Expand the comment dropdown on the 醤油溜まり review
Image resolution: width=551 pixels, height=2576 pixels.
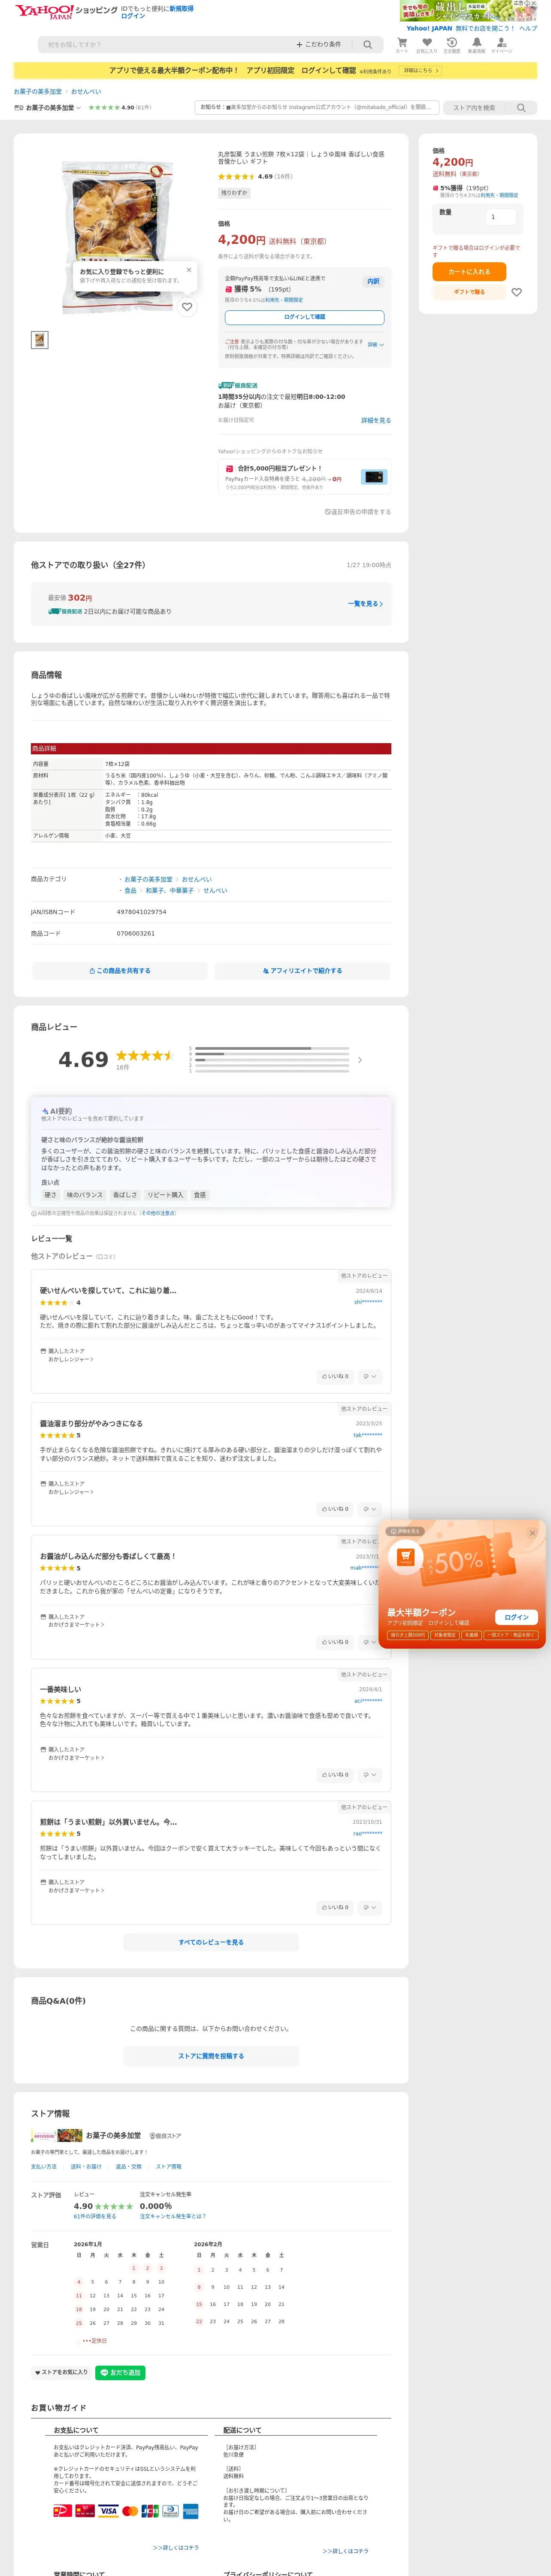pos(369,1509)
